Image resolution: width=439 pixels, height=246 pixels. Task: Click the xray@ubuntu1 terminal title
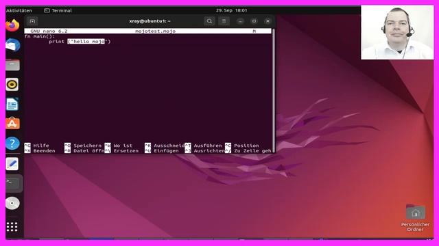150,21
